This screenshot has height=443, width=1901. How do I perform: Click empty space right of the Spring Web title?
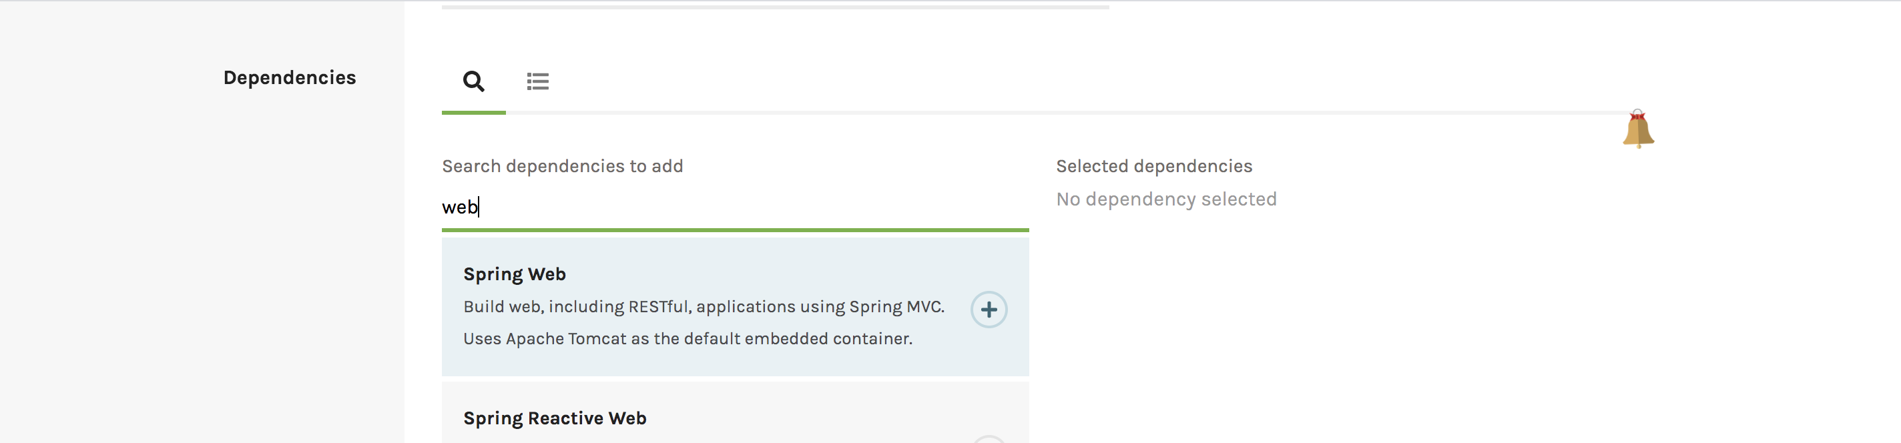tap(768, 274)
